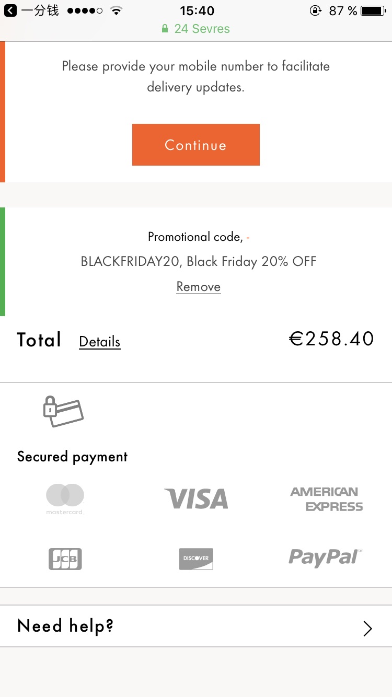The width and height of the screenshot is (392, 697).
Task: Tap the VISA payment logo
Action: [196, 499]
